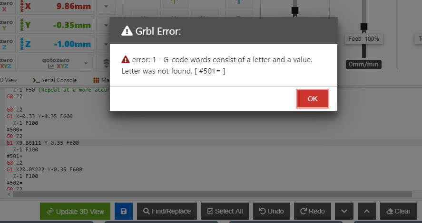422x223 pixels.
Task: Undo the last editor change
Action: pyautogui.click(x=271, y=211)
